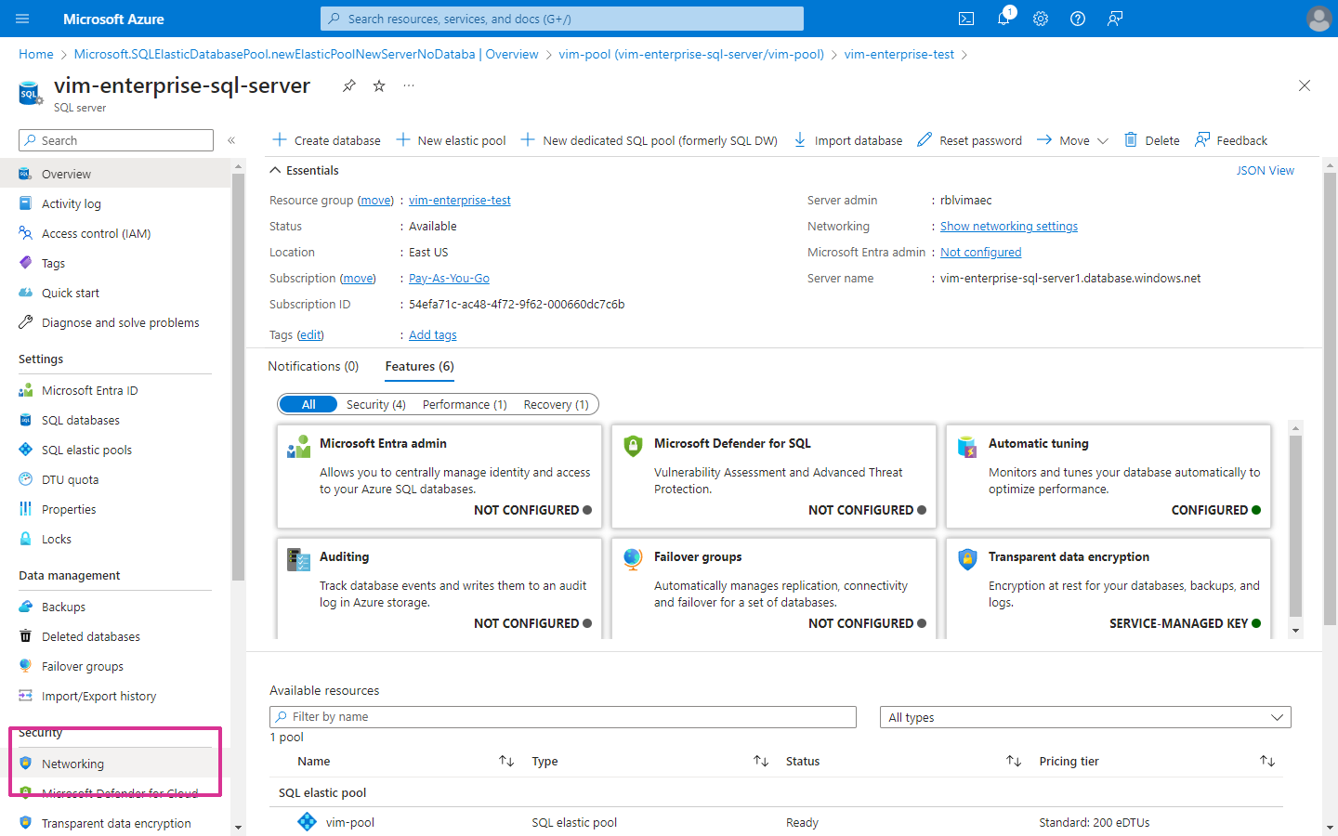Select the Performance (1) filter pill
Image resolution: width=1338 pixels, height=836 pixels.
465,404
